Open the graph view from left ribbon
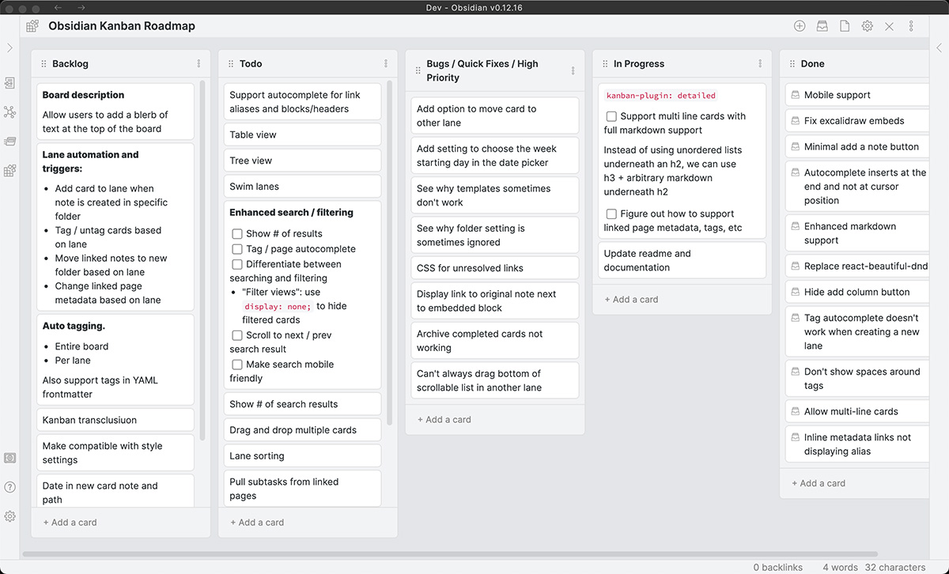 (x=9, y=112)
